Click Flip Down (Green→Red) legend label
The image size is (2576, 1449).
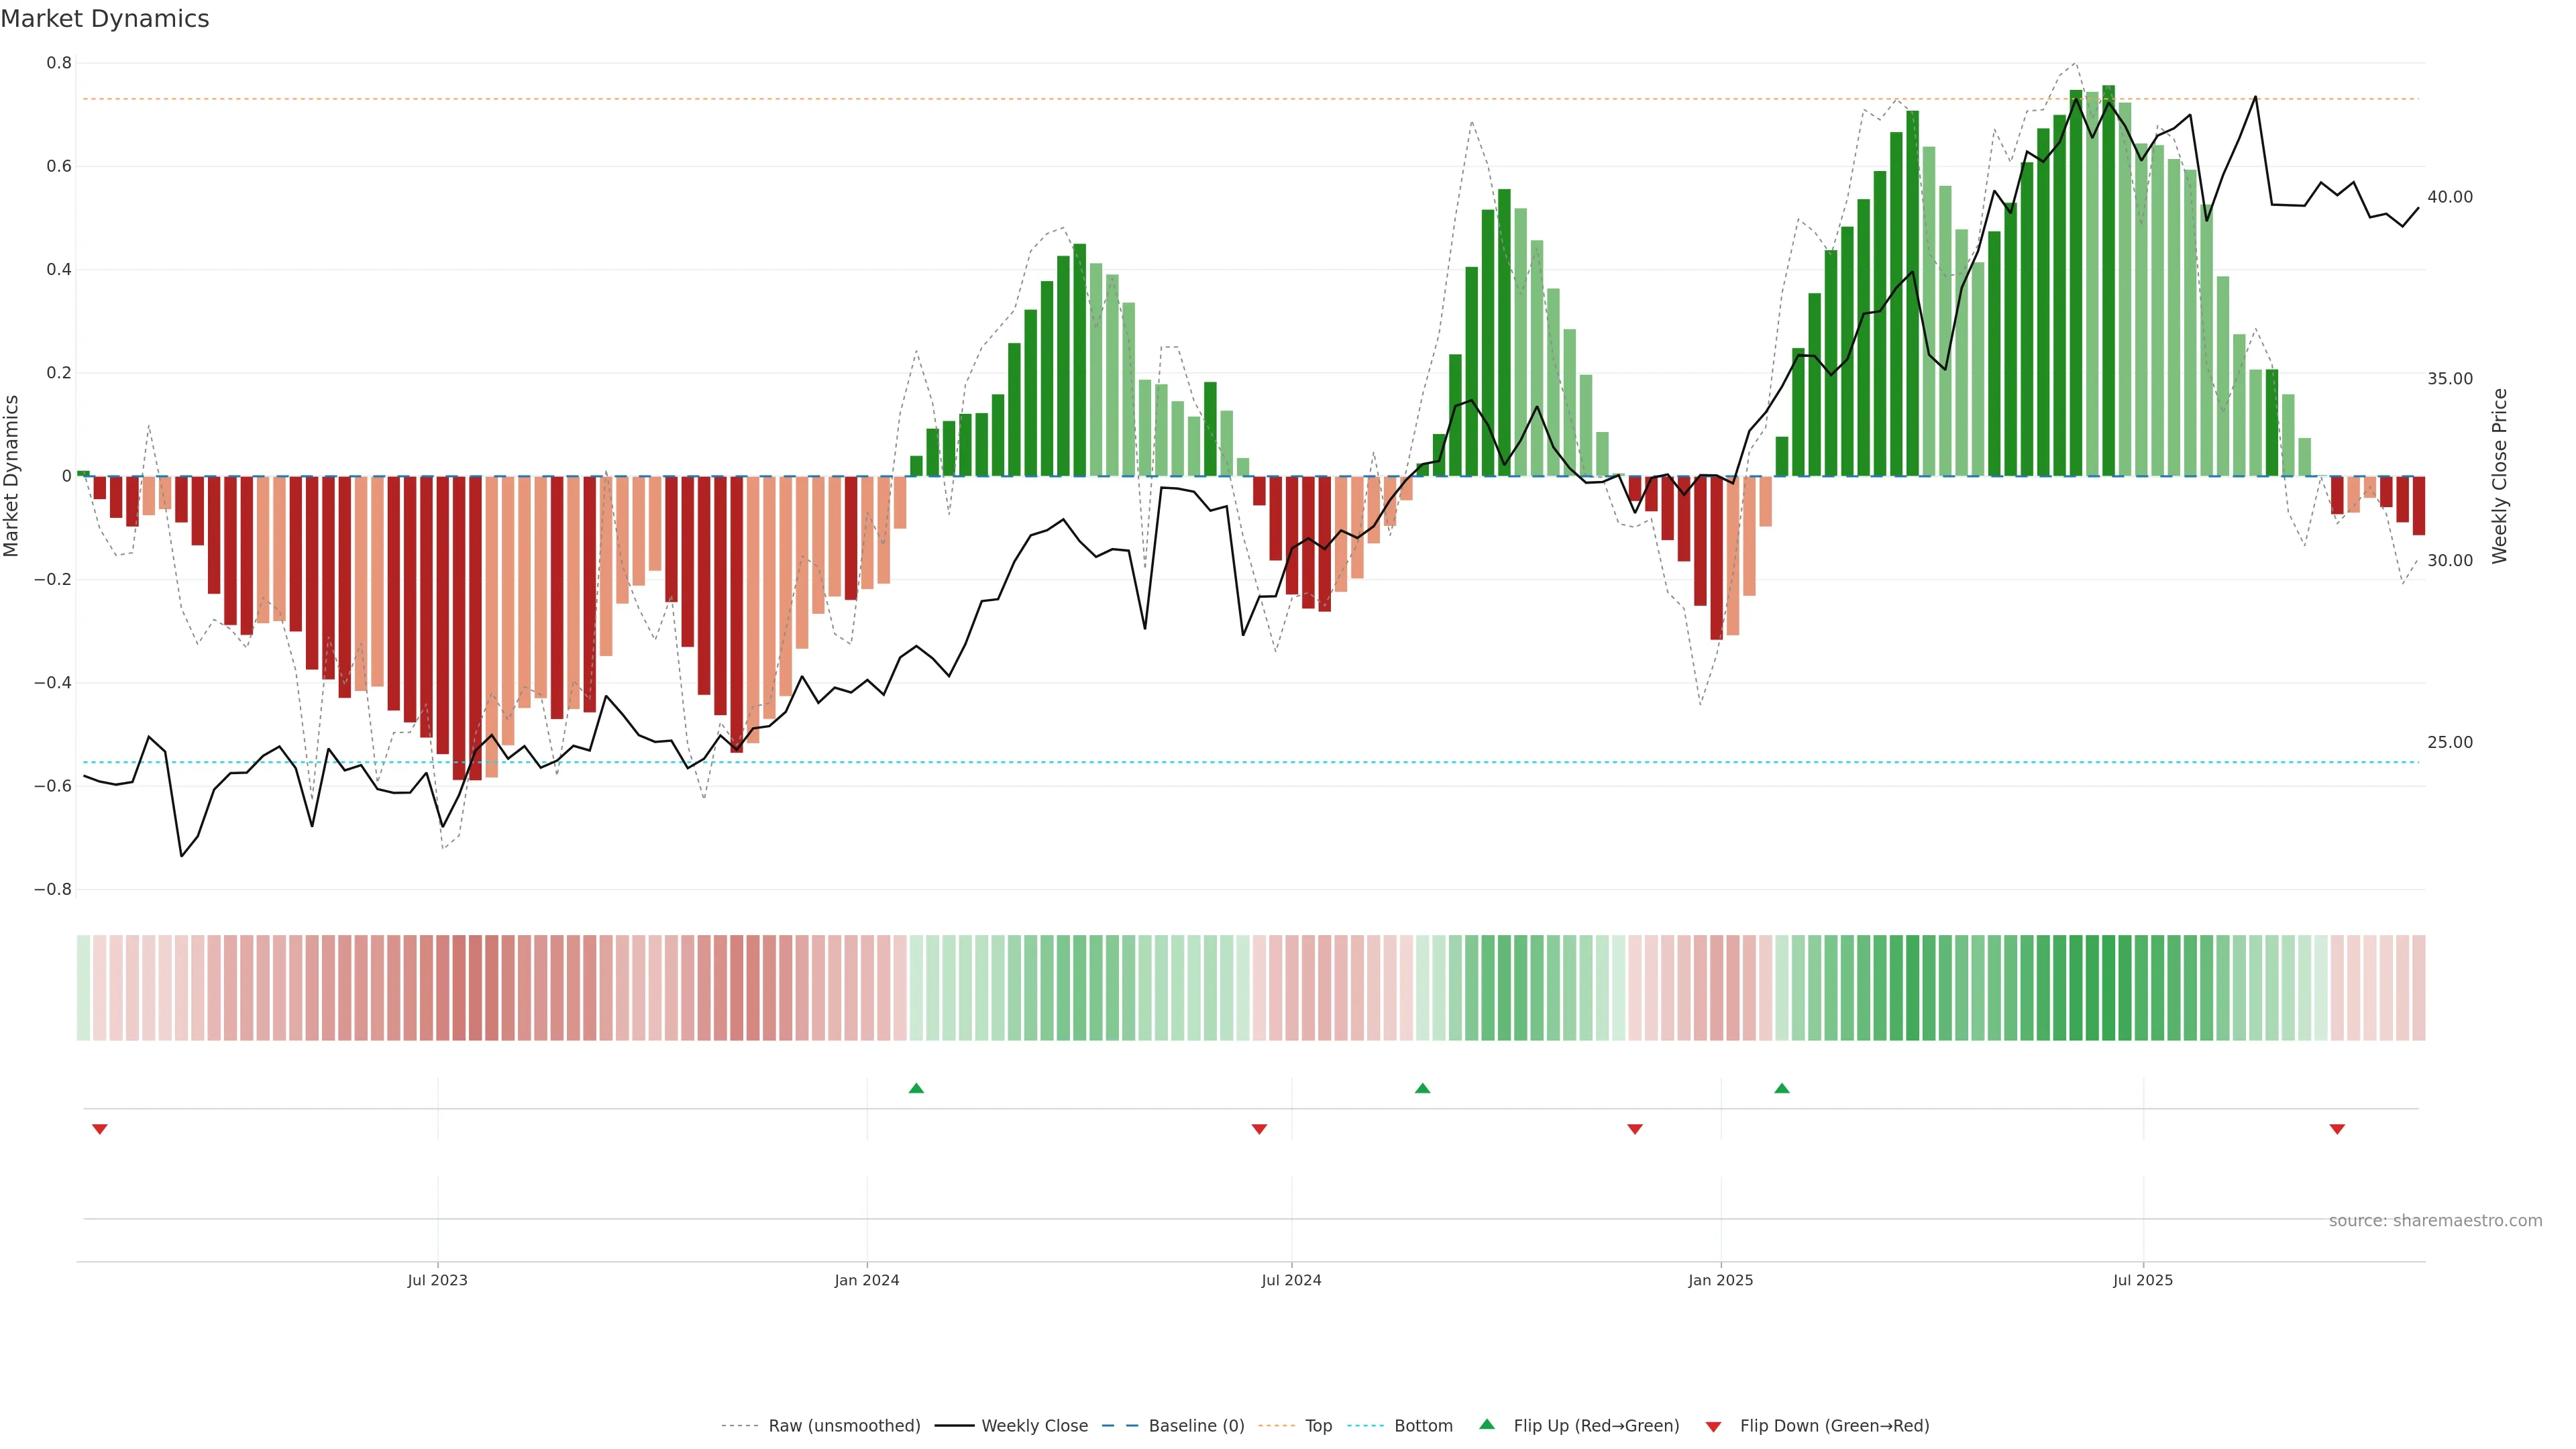[1834, 1426]
